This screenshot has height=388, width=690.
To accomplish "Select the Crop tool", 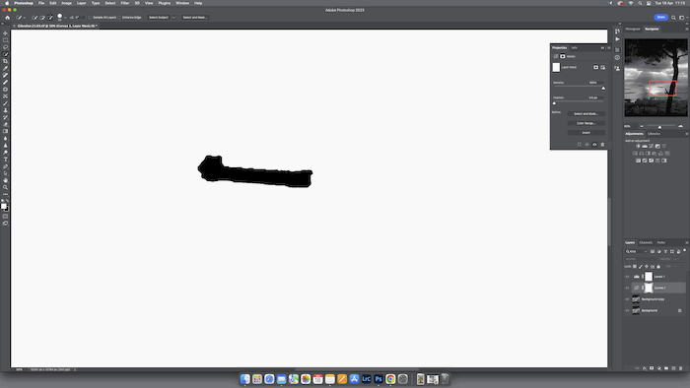I will (x=5, y=61).
